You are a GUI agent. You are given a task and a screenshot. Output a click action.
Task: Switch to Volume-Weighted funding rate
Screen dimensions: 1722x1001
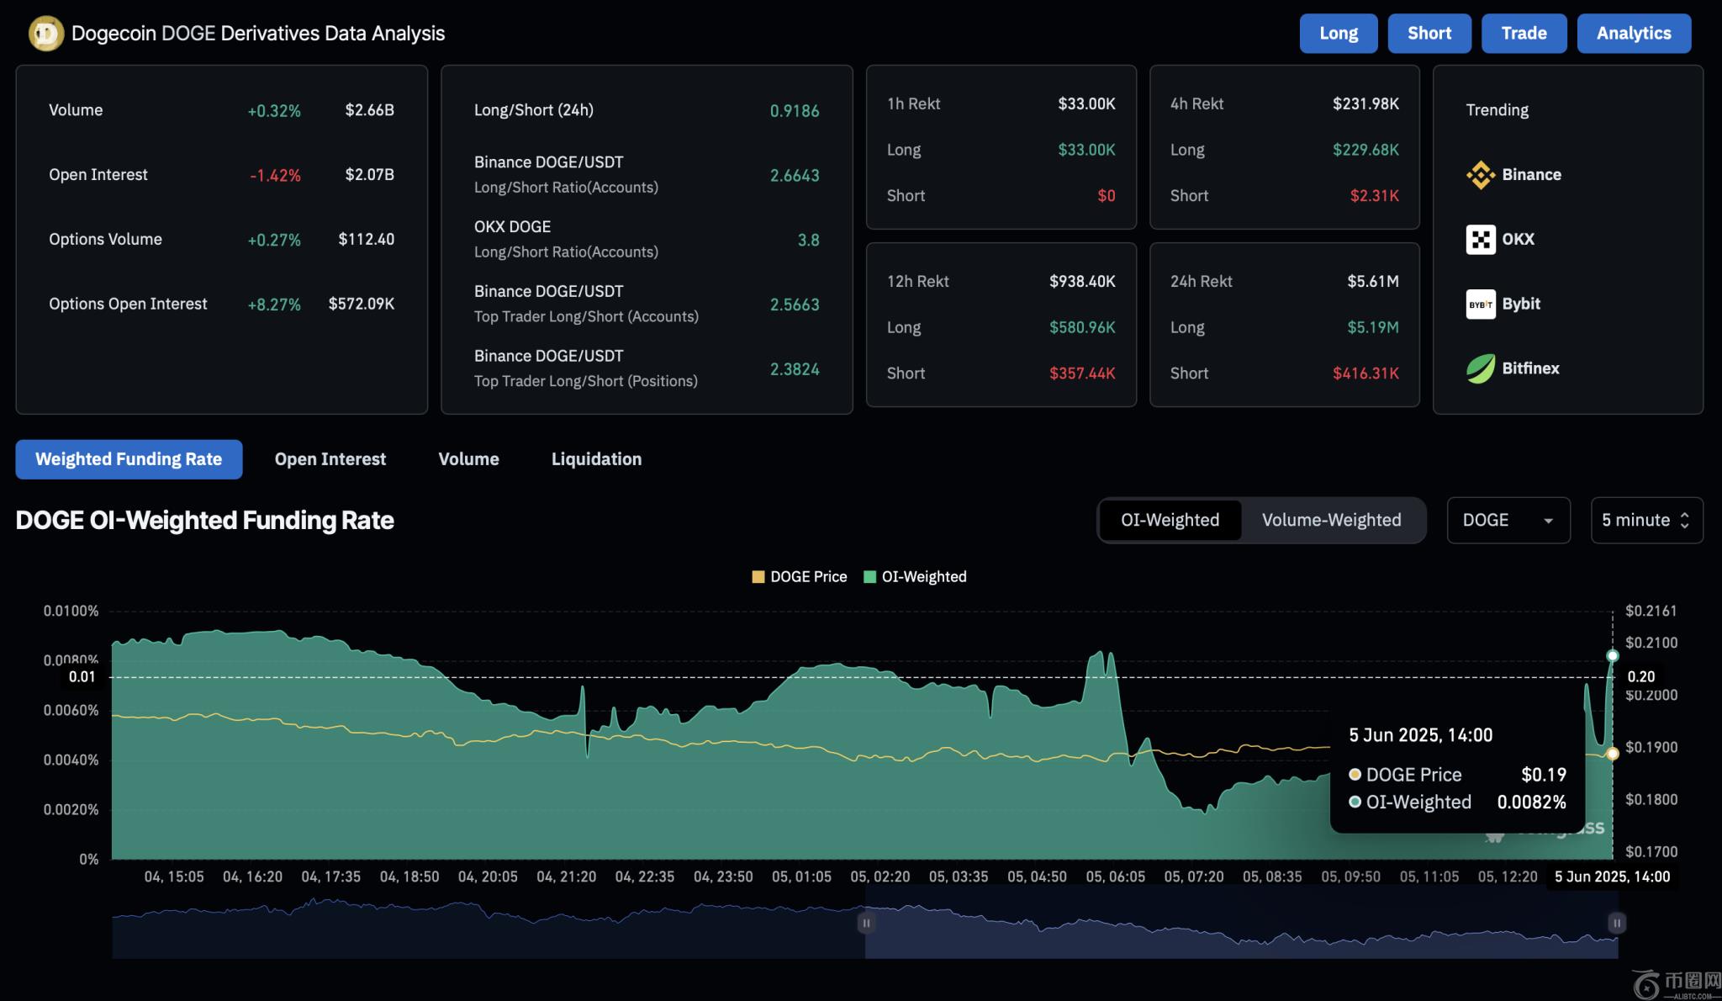pyautogui.click(x=1331, y=521)
